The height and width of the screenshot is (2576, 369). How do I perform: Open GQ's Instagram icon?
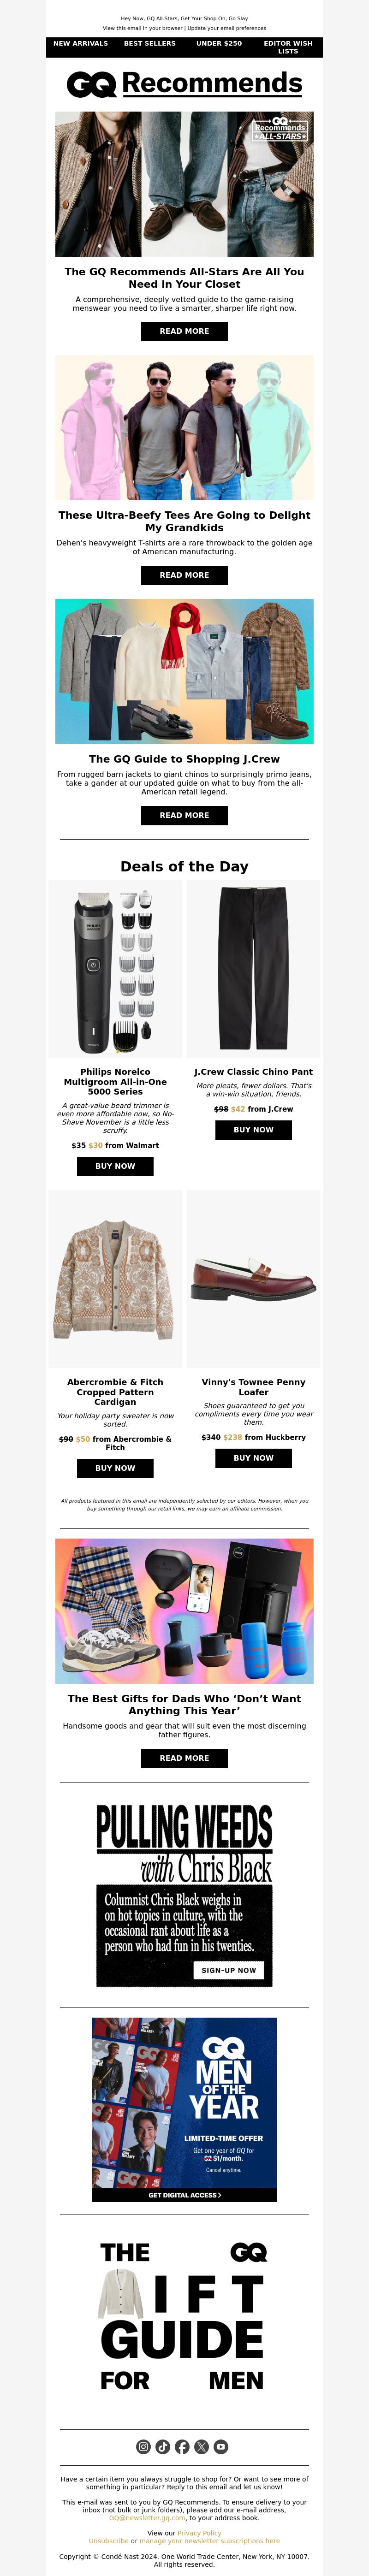[143, 2446]
